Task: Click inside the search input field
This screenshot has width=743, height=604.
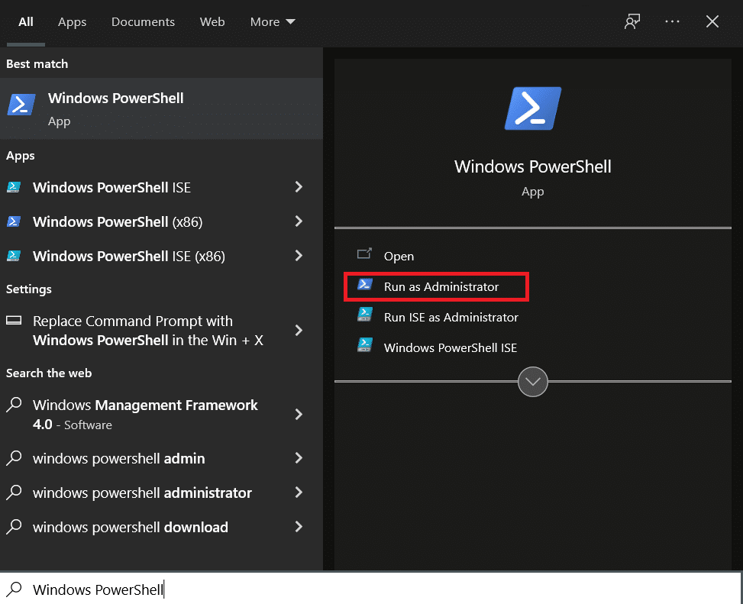Action: (x=153, y=589)
